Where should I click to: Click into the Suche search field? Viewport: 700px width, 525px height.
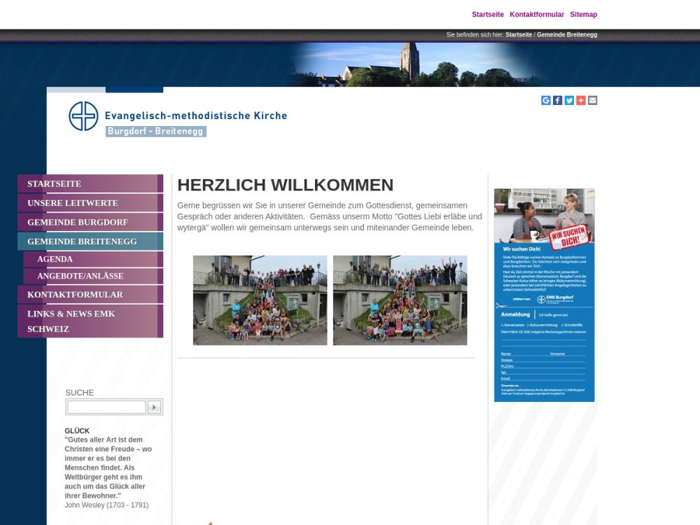pyautogui.click(x=106, y=407)
